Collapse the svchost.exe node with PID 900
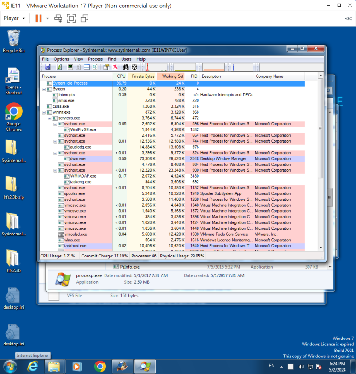356x374 pixels. coord(55,170)
